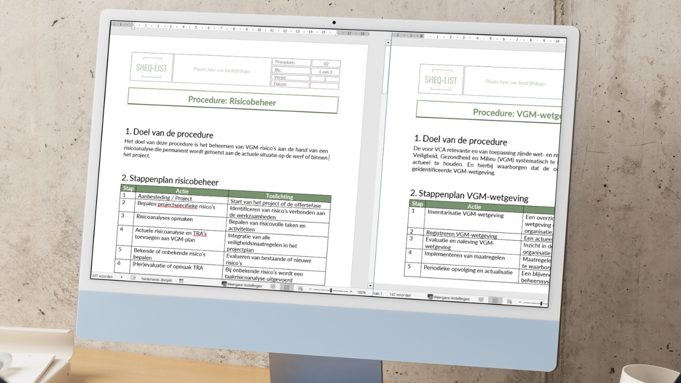The image size is (681, 383).
Task: Click the zoom out minus in right window
Action: (x=519, y=302)
